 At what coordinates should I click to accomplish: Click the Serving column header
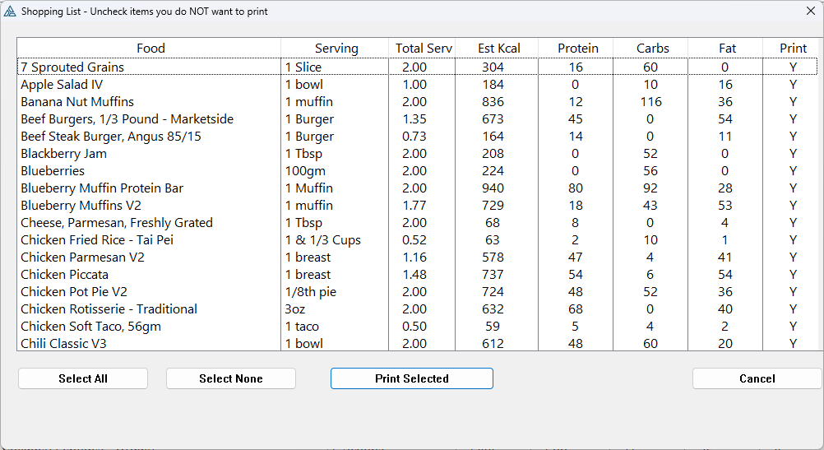(336, 49)
